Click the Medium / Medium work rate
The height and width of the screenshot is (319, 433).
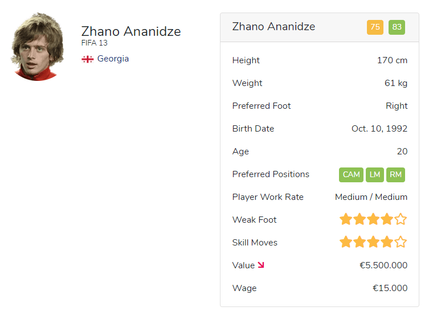tap(371, 197)
